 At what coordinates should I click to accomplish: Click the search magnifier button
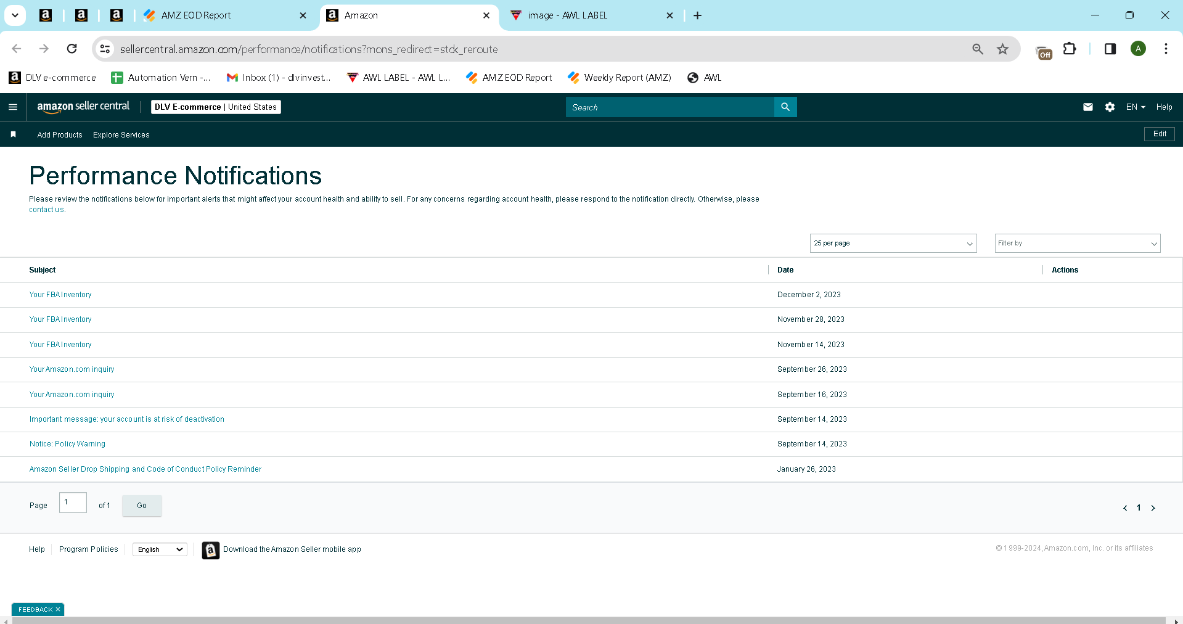click(785, 107)
